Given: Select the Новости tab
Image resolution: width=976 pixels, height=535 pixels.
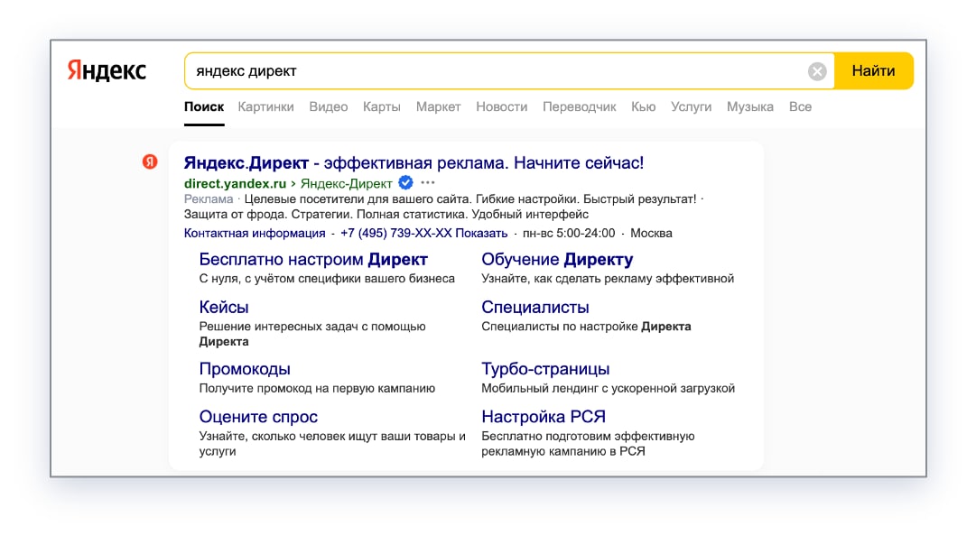Looking at the screenshot, I should point(501,106).
